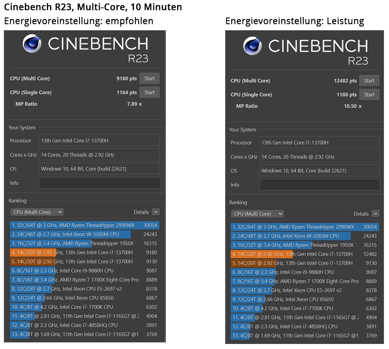Select Core i9-9880H ranking row, right panel

(x=305, y=272)
